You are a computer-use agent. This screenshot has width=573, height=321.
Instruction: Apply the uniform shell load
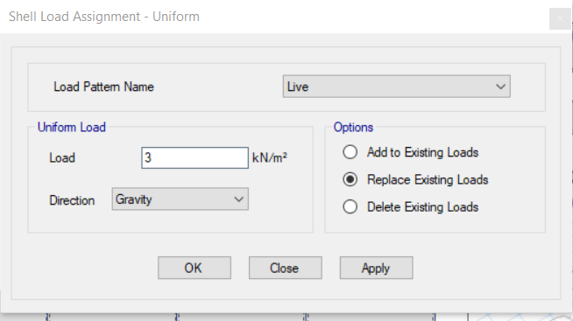pyautogui.click(x=377, y=268)
